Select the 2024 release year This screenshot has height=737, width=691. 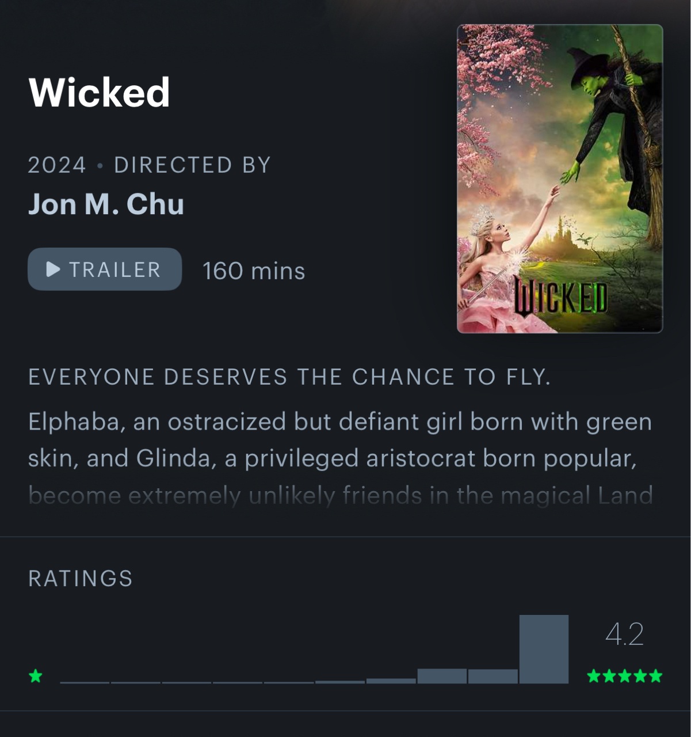click(x=57, y=165)
